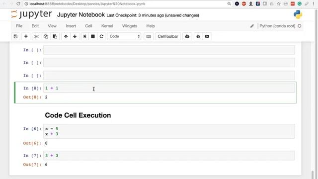Open the Cell menu
This screenshot has height=179, width=318.
(88, 26)
